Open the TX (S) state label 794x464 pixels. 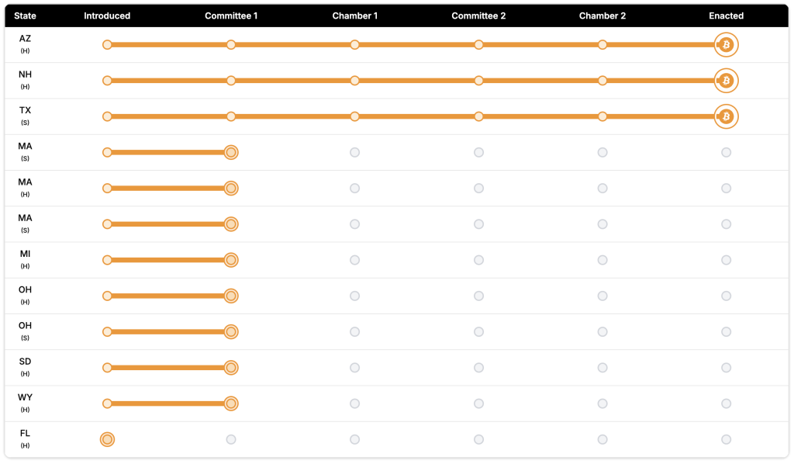pos(25,116)
